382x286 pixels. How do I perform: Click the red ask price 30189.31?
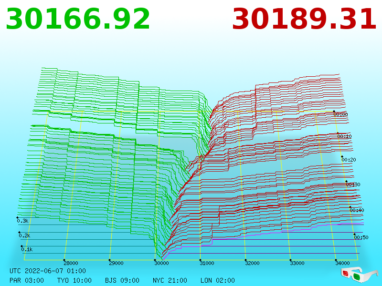[304, 19]
